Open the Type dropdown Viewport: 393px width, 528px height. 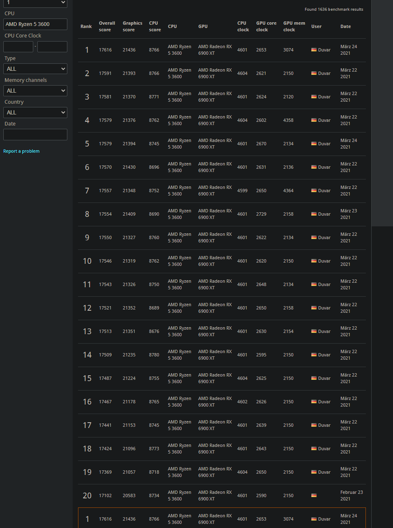(x=35, y=69)
